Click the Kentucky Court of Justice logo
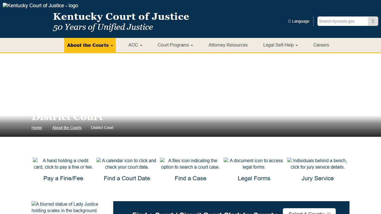The image size is (381, 214). [40, 5]
